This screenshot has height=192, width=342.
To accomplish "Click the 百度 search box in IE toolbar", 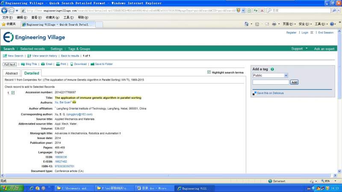I will pos(299,10).
